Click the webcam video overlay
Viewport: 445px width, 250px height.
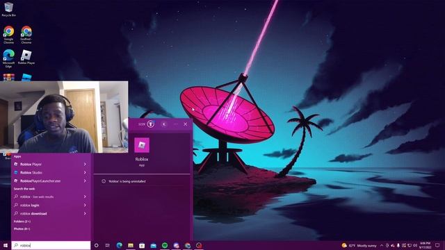point(64,117)
